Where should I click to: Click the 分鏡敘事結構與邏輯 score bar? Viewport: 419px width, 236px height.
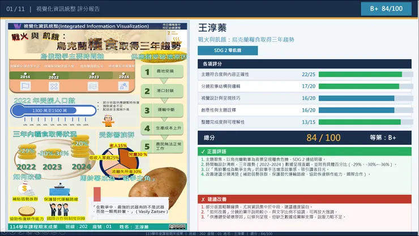(x=366, y=86)
